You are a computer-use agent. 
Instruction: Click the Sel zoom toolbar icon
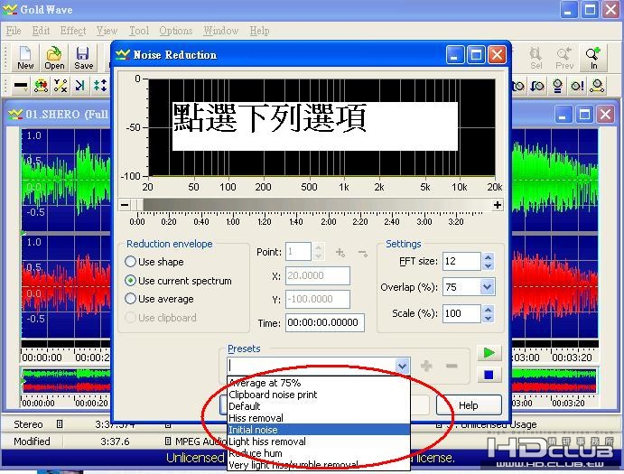coord(536,58)
